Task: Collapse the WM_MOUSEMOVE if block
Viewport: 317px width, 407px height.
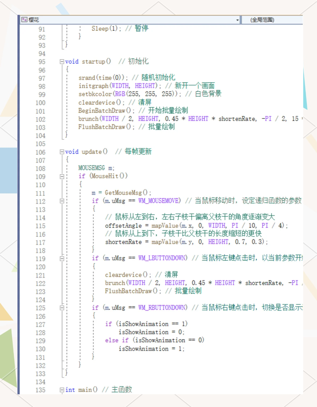Action: [62, 201]
